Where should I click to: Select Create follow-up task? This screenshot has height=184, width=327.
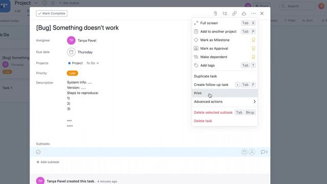click(225, 85)
